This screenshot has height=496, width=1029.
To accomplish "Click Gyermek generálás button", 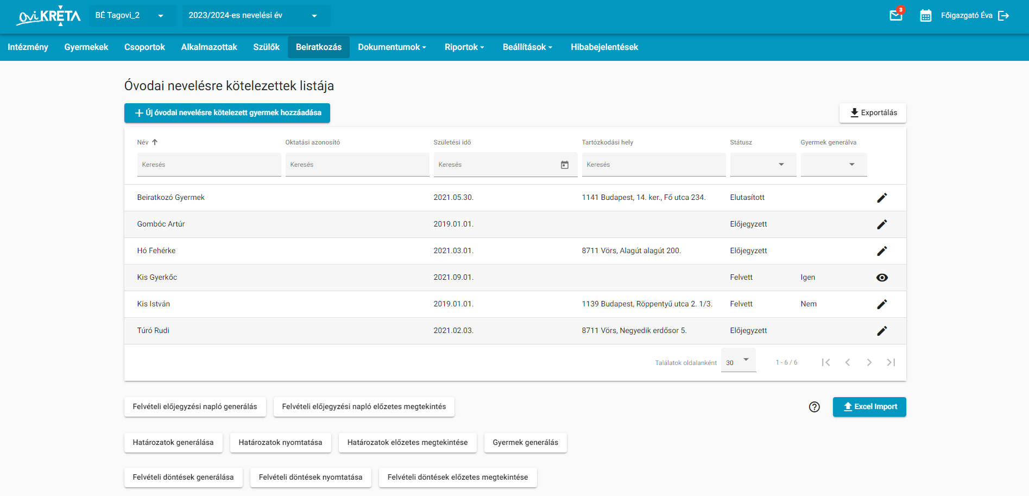I will 526,443.
